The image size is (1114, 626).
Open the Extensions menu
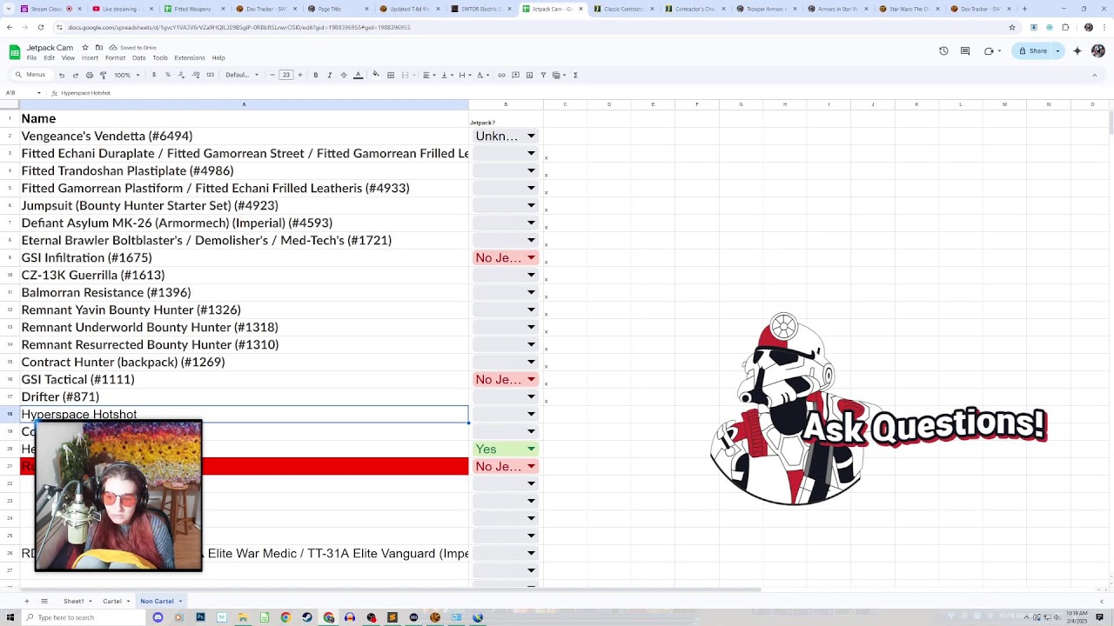[190, 58]
